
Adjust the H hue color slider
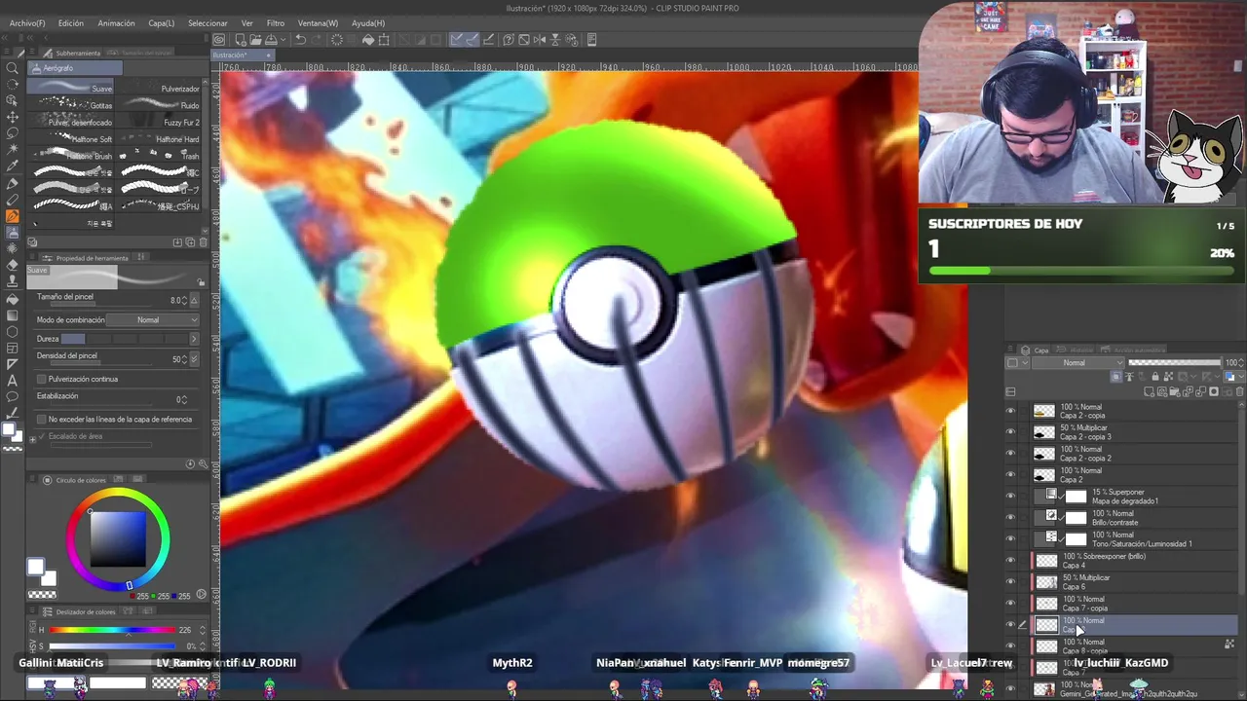tap(113, 630)
